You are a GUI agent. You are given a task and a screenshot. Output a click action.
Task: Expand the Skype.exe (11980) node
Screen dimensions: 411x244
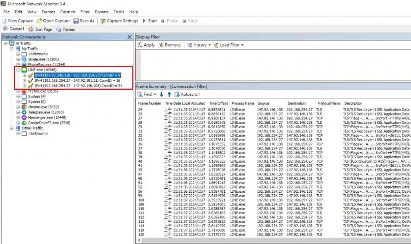(x=18, y=59)
